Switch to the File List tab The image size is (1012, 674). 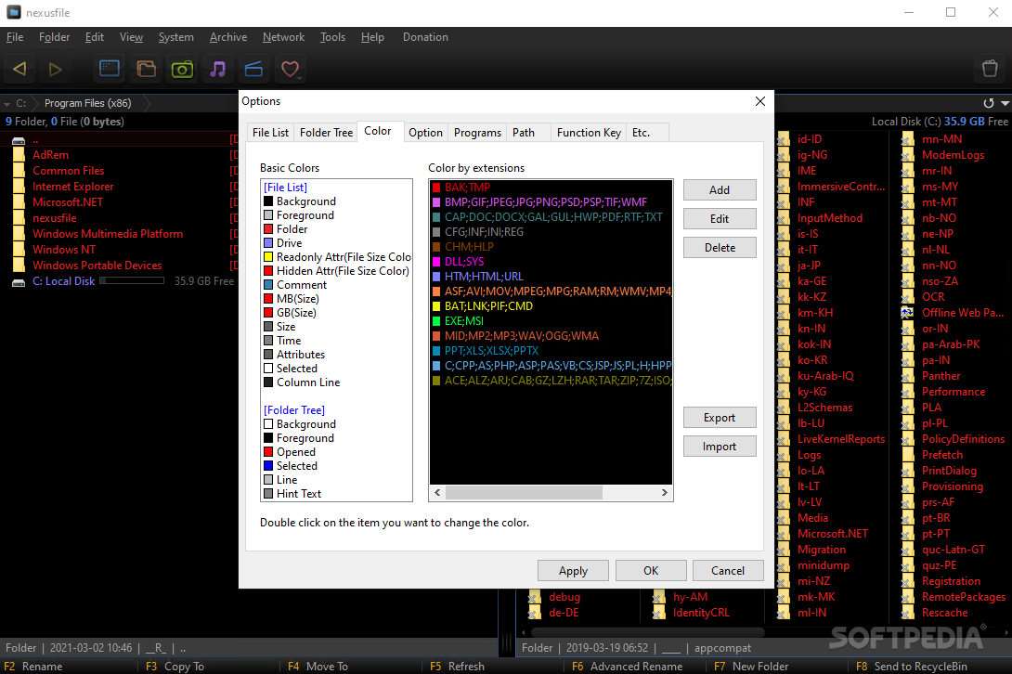pyautogui.click(x=270, y=133)
